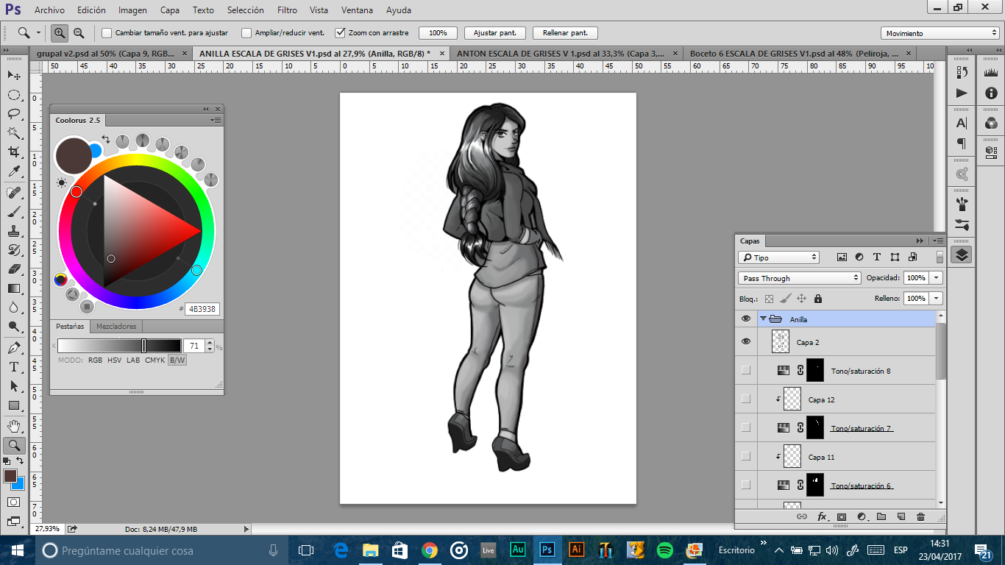Select the Pen tool
Screen dimensions: 1005x565
[x=14, y=347]
